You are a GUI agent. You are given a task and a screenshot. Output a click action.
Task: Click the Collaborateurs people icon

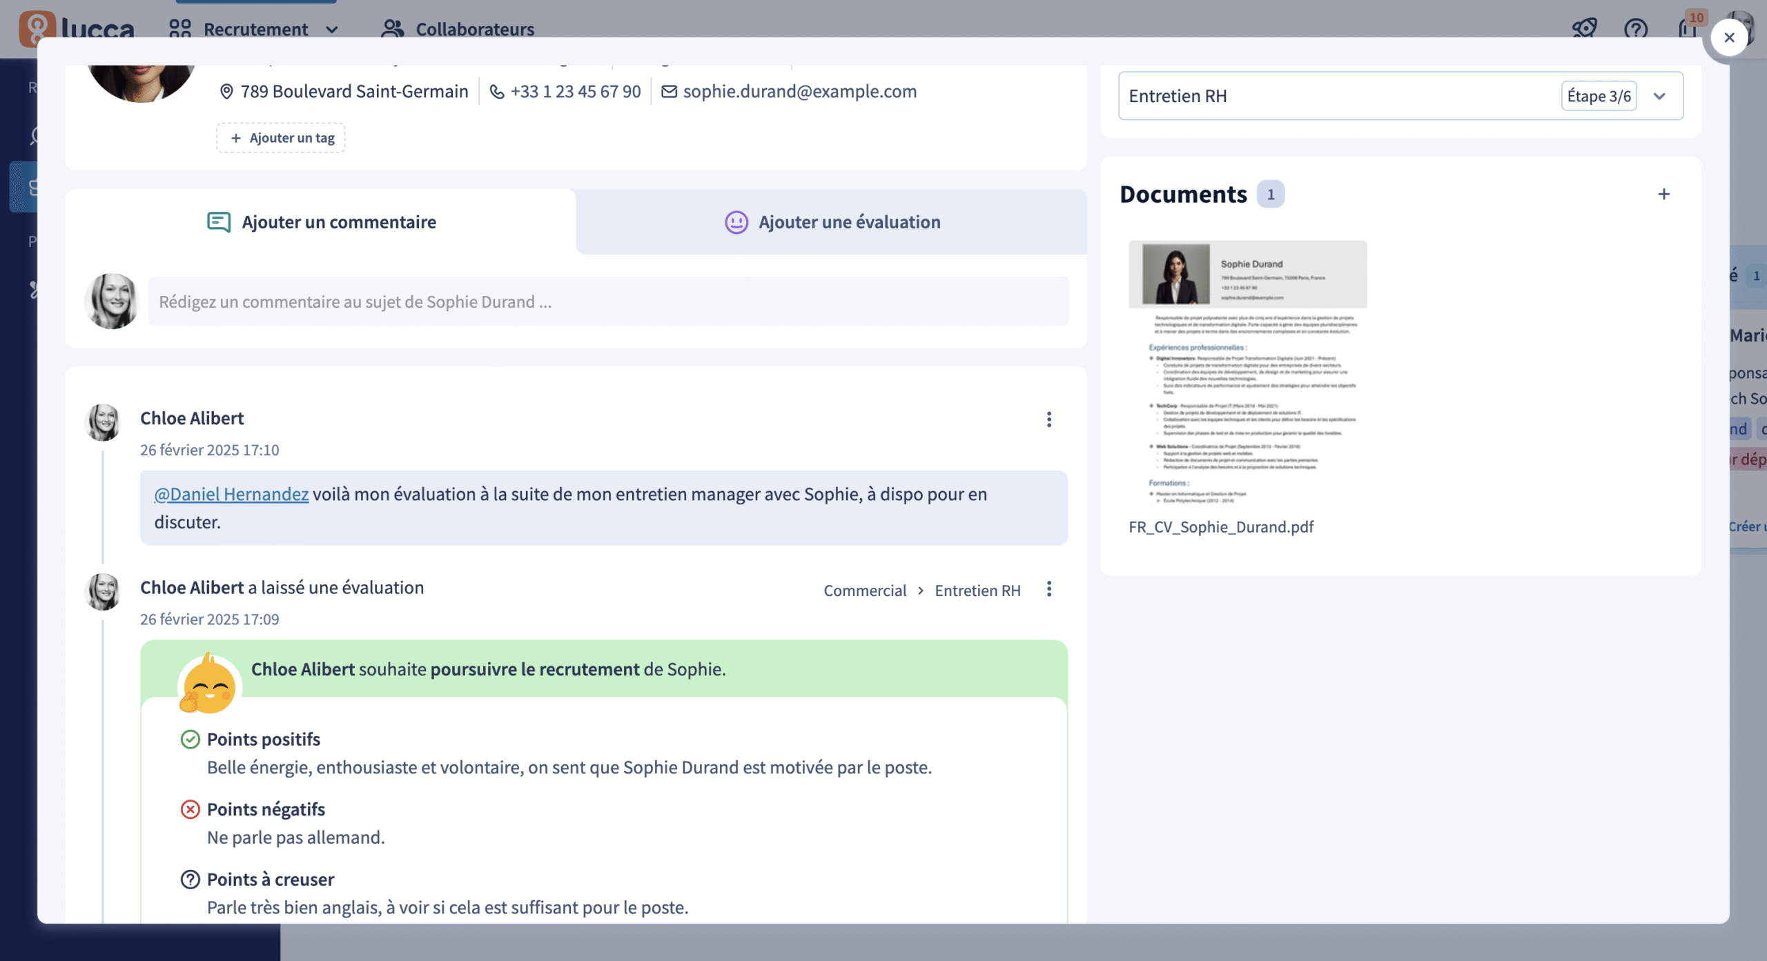(393, 29)
